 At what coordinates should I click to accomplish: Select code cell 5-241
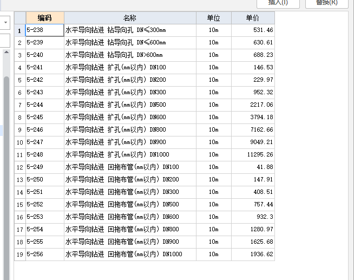click(x=45, y=68)
